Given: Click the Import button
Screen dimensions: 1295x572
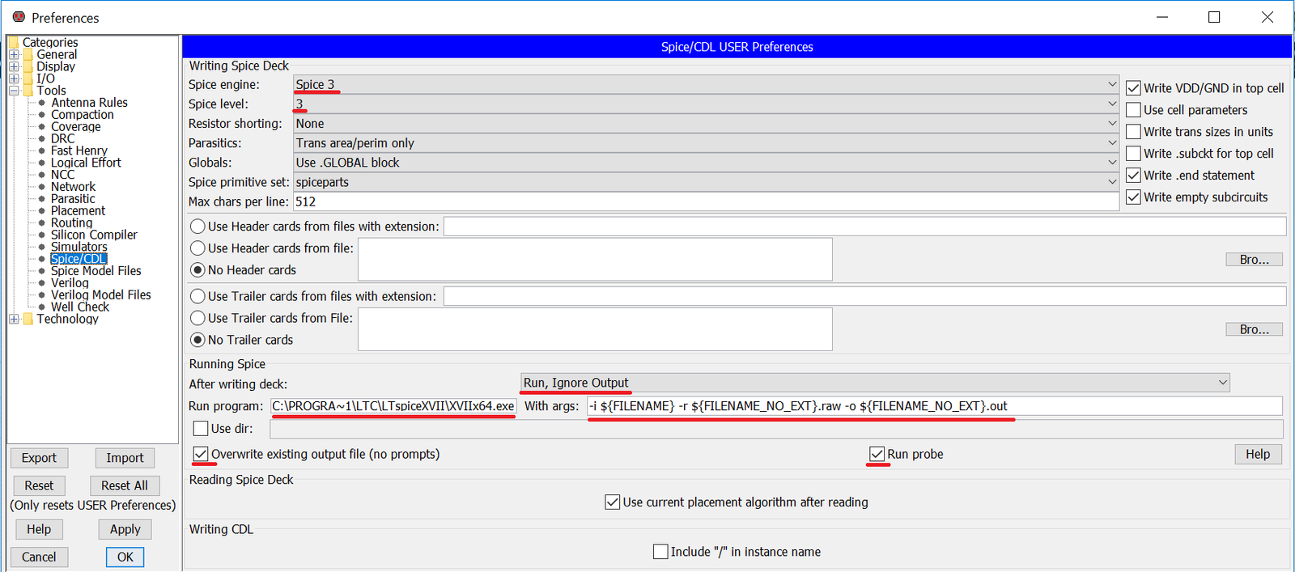Looking at the screenshot, I should point(125,458).
